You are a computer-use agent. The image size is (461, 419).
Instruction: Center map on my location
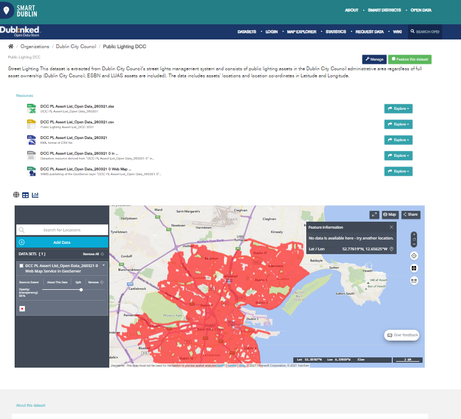[414, 256]
